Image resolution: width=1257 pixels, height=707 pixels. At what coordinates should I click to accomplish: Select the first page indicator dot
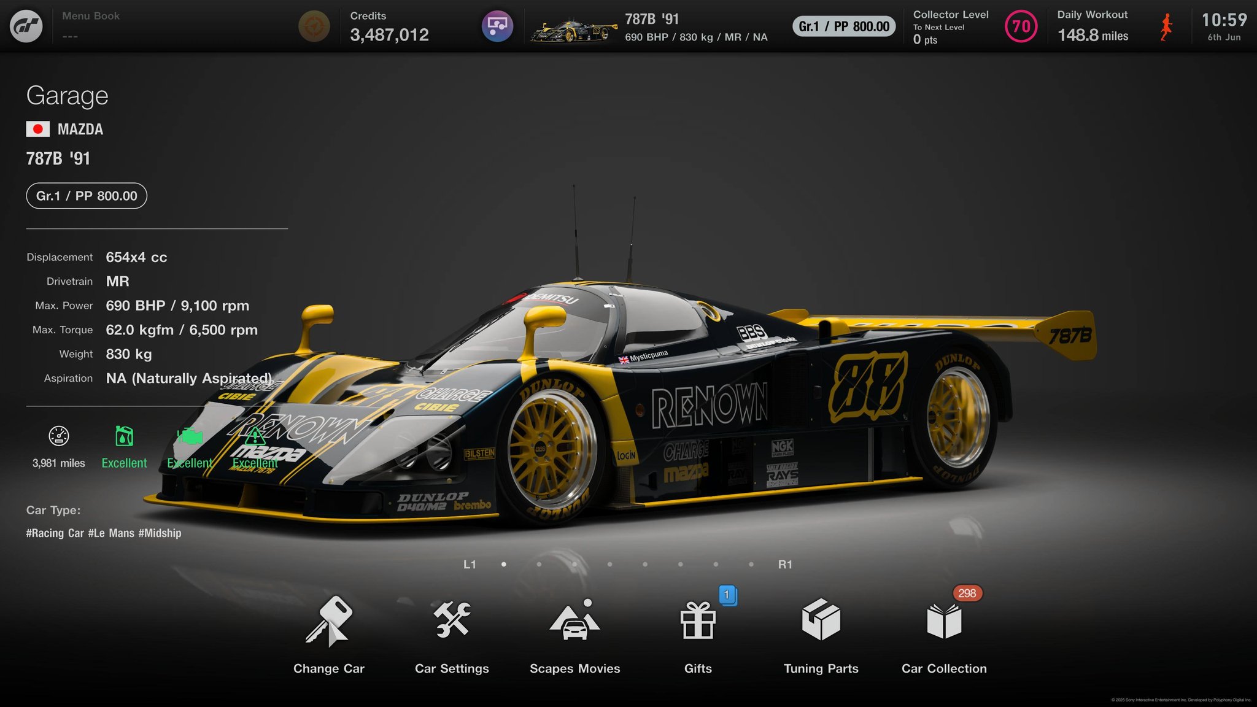[504, 565]
